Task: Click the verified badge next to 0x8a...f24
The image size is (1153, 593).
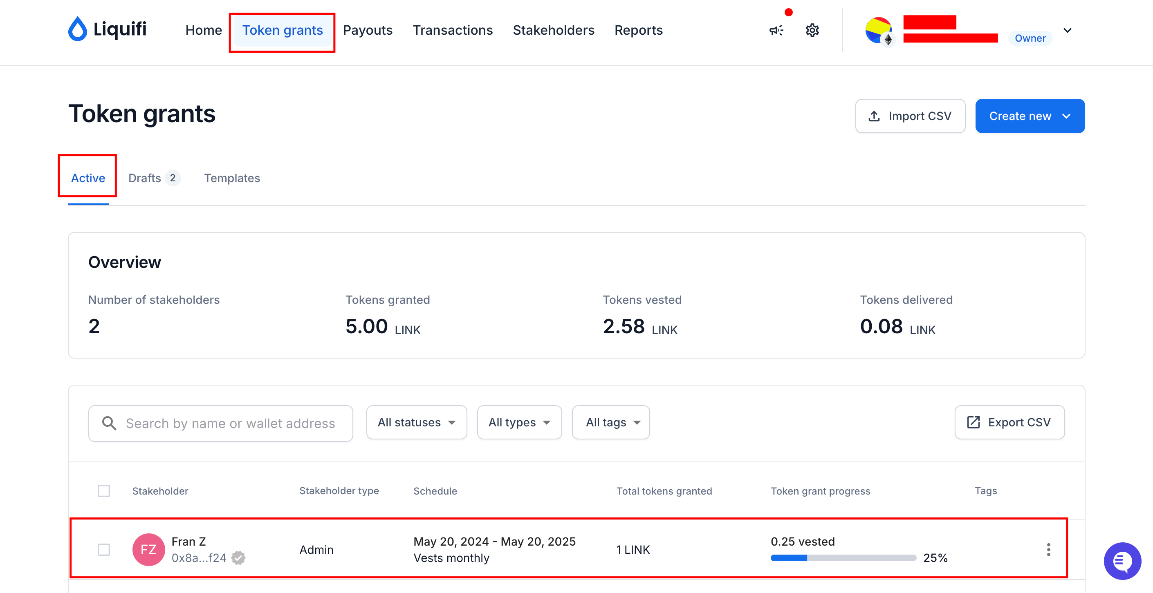Action: (238, 557)
